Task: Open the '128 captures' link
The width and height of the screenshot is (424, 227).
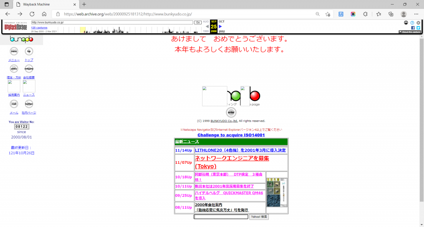Action: coord(39,28)
